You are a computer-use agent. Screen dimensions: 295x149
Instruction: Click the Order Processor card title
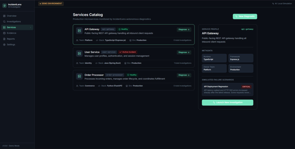coord(94,75)
